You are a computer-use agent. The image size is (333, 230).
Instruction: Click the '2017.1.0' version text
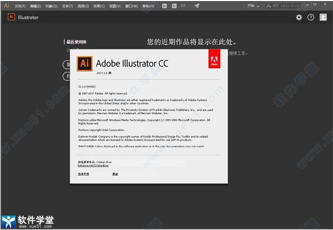(104, 73)
